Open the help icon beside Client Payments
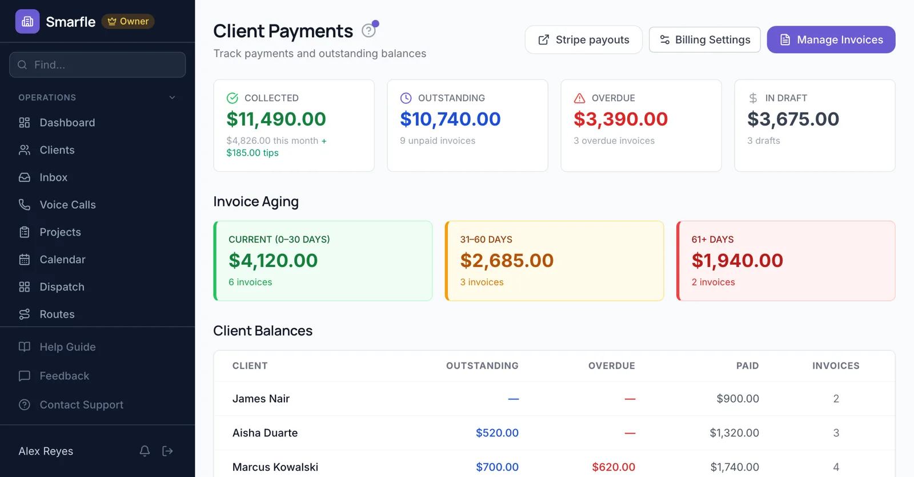This screenshot has height=477, width=914. tap(369, 31)
